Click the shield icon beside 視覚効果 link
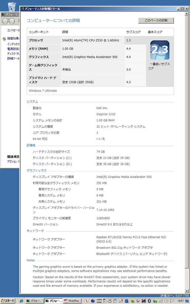The width and height of the screenshot is (190, 304). click(4, 39)
